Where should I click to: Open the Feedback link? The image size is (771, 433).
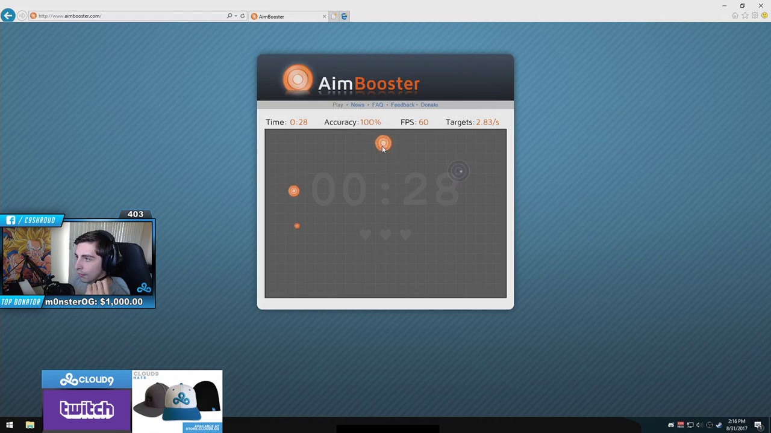(x=402, y=105)
